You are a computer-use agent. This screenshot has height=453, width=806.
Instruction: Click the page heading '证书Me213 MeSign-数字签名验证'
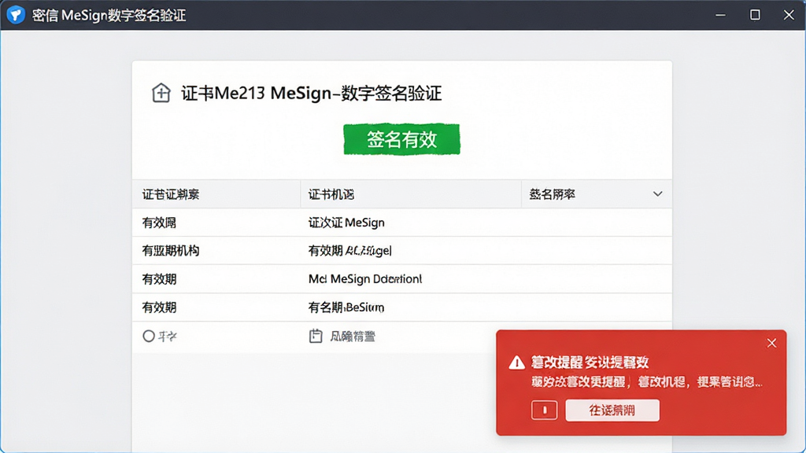[x=312, y=93]
